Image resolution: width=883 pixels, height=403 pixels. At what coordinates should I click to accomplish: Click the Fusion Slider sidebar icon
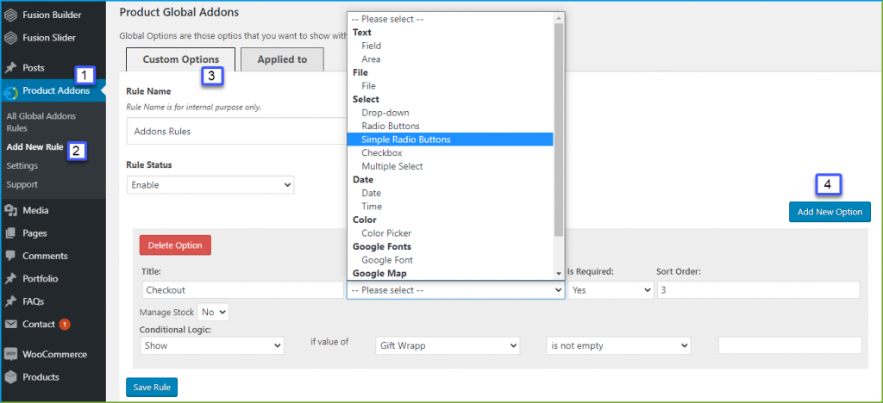pyautogui.click(x=9, y=38)
